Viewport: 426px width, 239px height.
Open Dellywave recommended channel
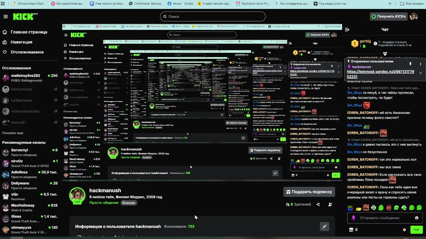30,185
